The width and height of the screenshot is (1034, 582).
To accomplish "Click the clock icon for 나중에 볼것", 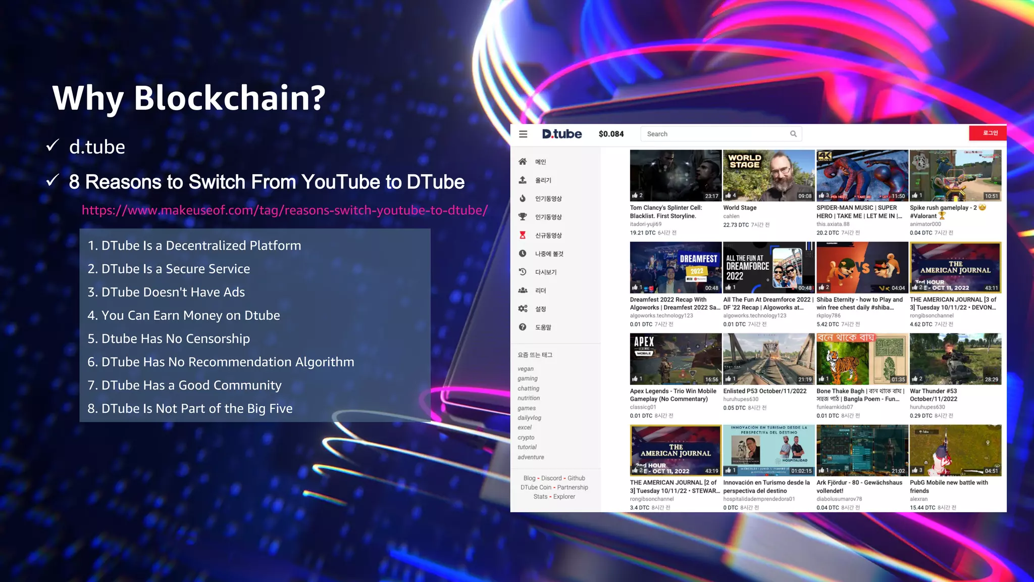I will coord(523,254).
